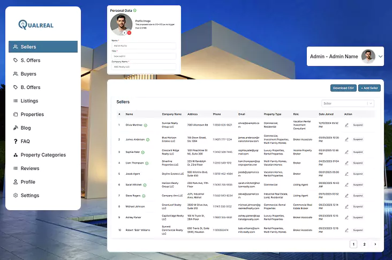The image size is (392, 260).
Task: Click the Properties building icon
Action: [x=16, y=114]
